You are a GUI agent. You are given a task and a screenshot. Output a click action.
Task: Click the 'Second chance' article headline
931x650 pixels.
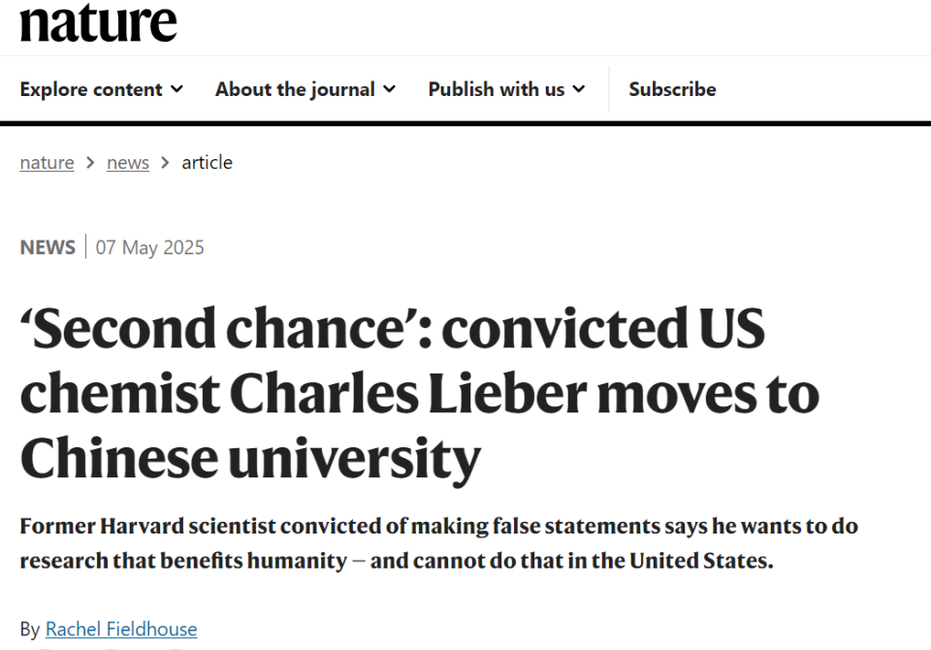coord(420,394)
